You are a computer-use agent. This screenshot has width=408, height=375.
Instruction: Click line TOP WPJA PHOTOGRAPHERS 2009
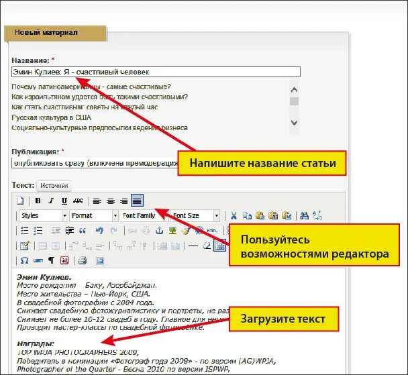coord(78,352)
